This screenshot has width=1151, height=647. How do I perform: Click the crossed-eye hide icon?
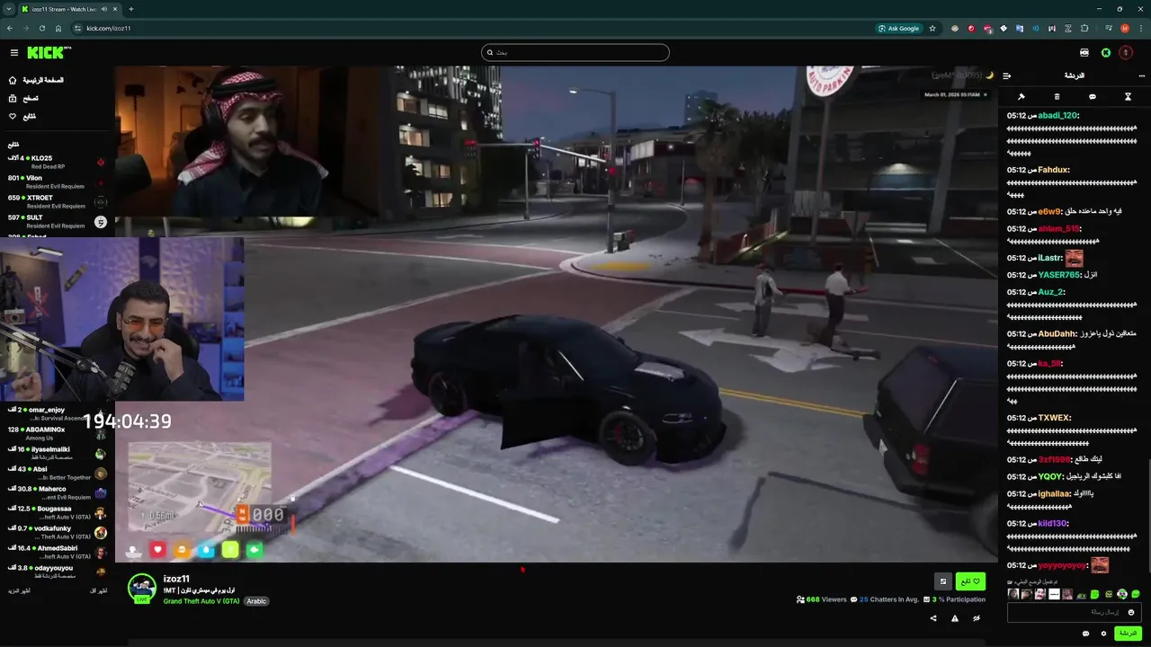click(976, 618)
